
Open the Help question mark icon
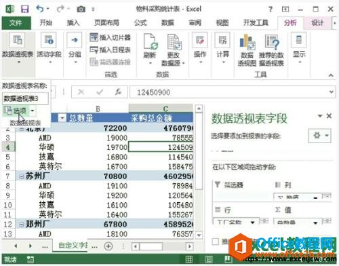click(271, 9)
